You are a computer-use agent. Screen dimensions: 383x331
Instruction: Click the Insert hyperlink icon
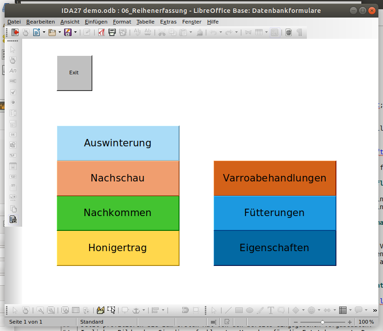click(x=248, y=32)
